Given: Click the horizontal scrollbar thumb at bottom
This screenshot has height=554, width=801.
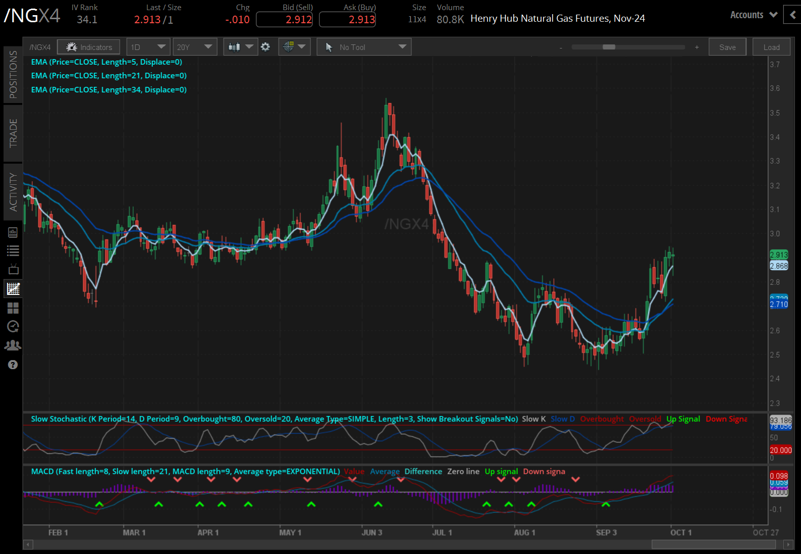Looking at the screenshot, I should click(x=713, y=544).
